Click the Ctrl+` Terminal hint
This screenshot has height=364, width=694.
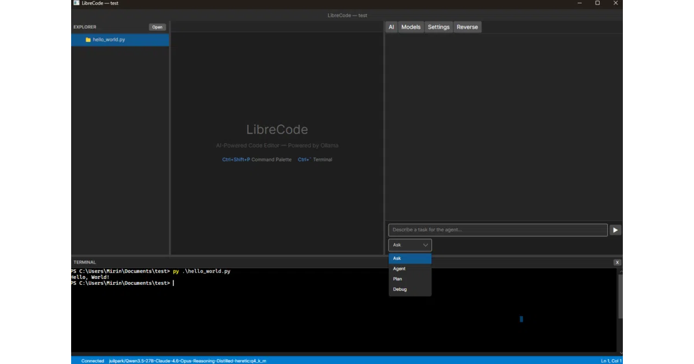315,159
